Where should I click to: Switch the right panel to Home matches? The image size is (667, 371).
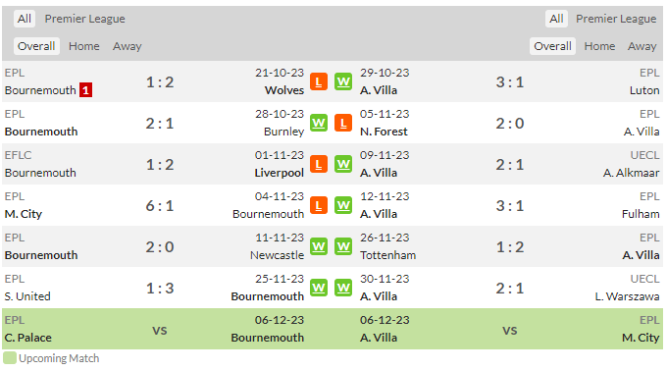(599, 46)
